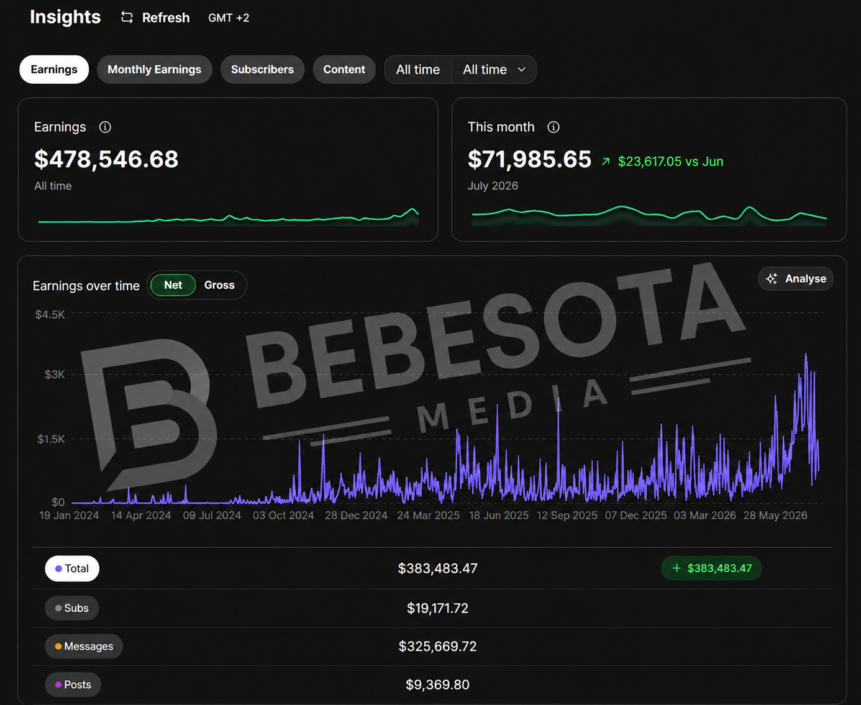Click the $23,617.05 vs Jun text
The width and height of the screenshot is (861, 705).
pos(670,161)
